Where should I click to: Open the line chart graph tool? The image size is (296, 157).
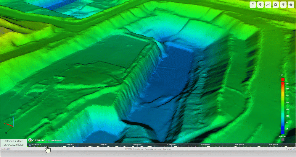coord(268,4)
